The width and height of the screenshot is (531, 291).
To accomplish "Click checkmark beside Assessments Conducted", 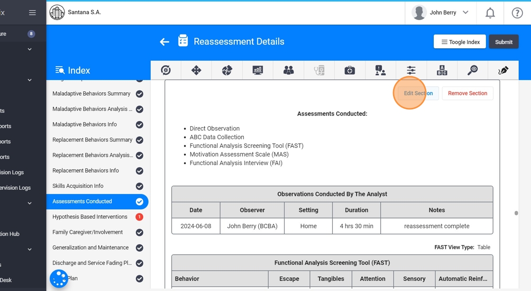I will click(139, 202).
